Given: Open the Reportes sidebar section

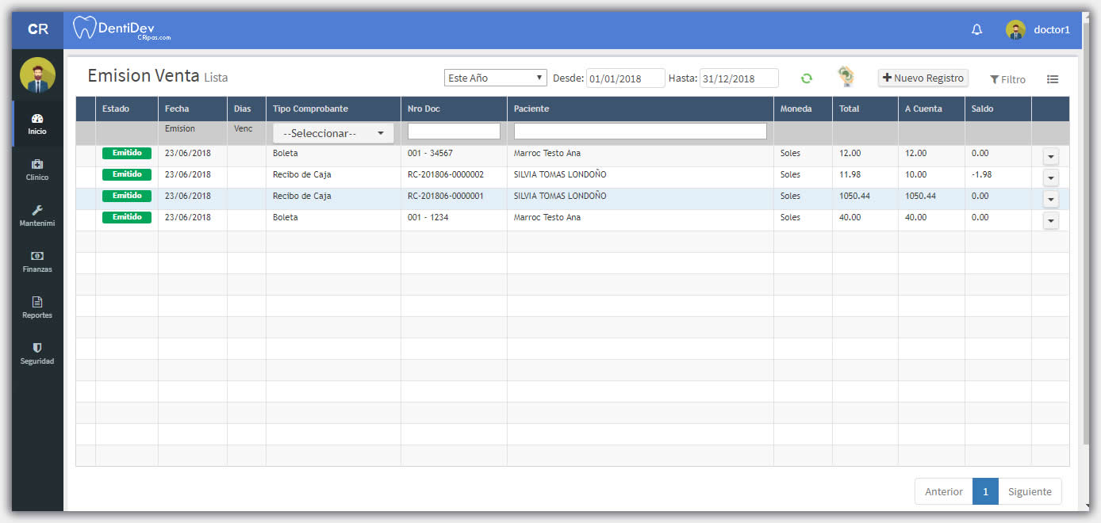Looking at the screenshot, I should 37,307.
